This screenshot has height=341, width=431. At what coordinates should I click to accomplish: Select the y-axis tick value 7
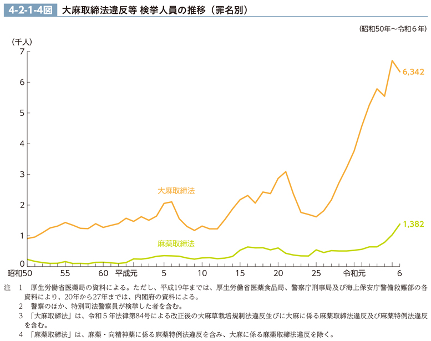(22, 52)
